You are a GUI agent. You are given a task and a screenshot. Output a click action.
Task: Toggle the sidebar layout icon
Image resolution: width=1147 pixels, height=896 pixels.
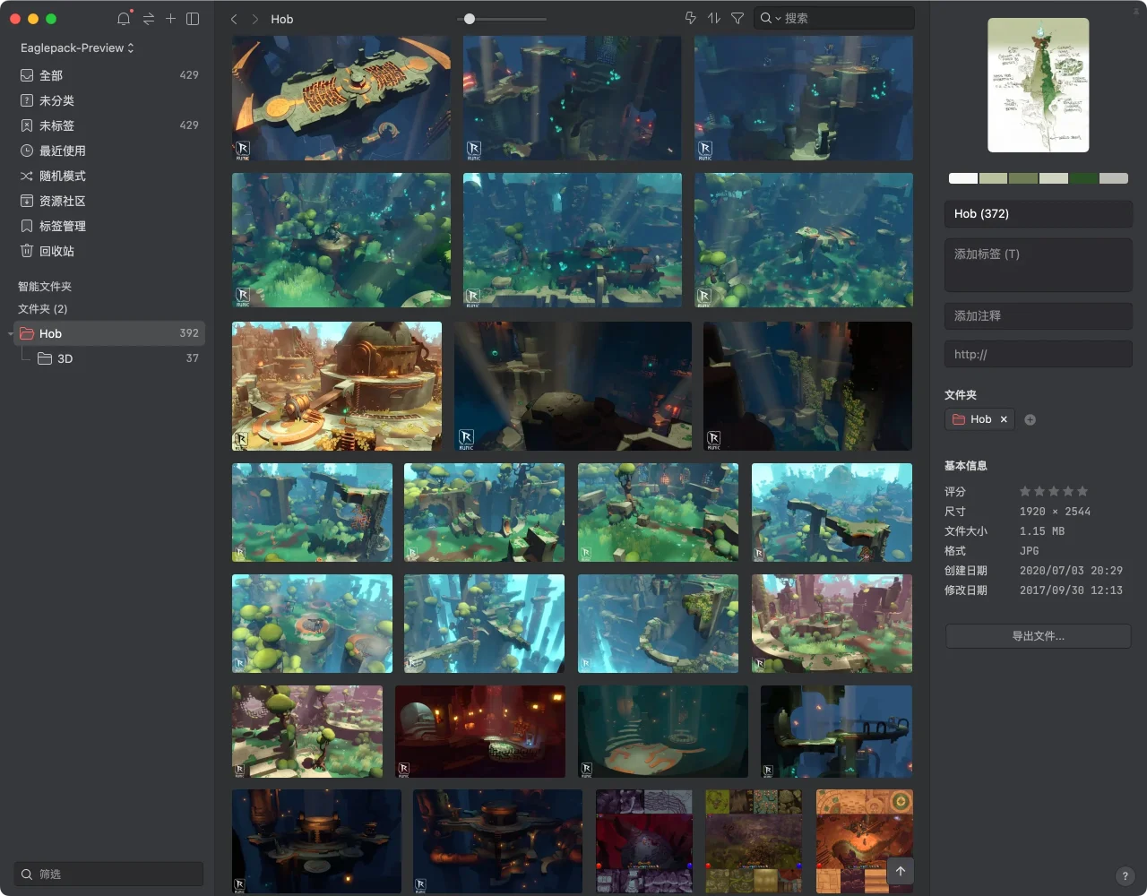pos(193,19)
